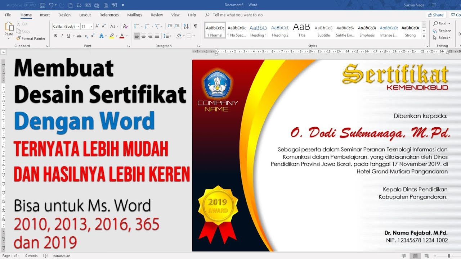Open the Borders dropdown arrow
Screen dimensions: 461x259
coord(194,36)
